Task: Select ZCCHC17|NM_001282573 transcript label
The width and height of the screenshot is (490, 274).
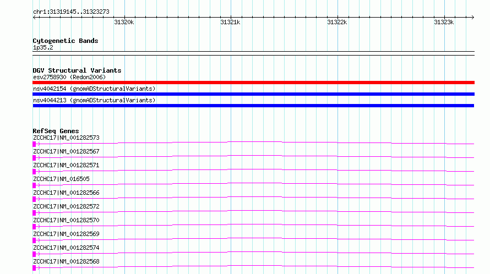Action: (66, 138)
